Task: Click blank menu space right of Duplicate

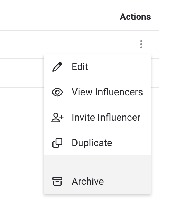Action: [x=131, y=143]
